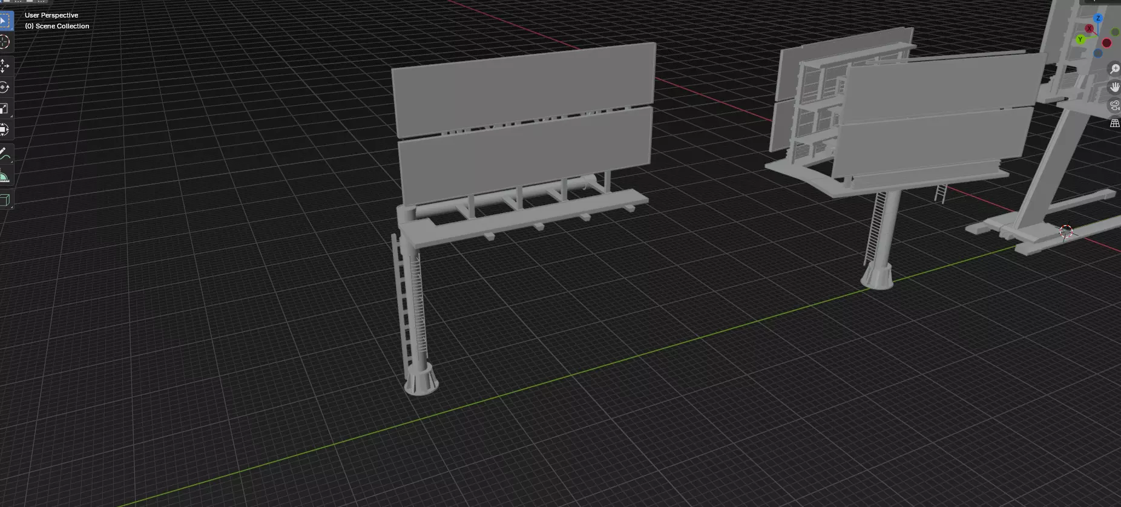This screenshot has width=1121, height=507.
Task: Toggle the camera view button
Action: [1114, 105]
